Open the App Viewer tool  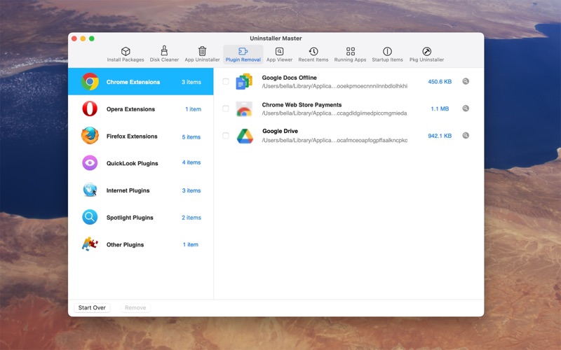coord(279,55)
